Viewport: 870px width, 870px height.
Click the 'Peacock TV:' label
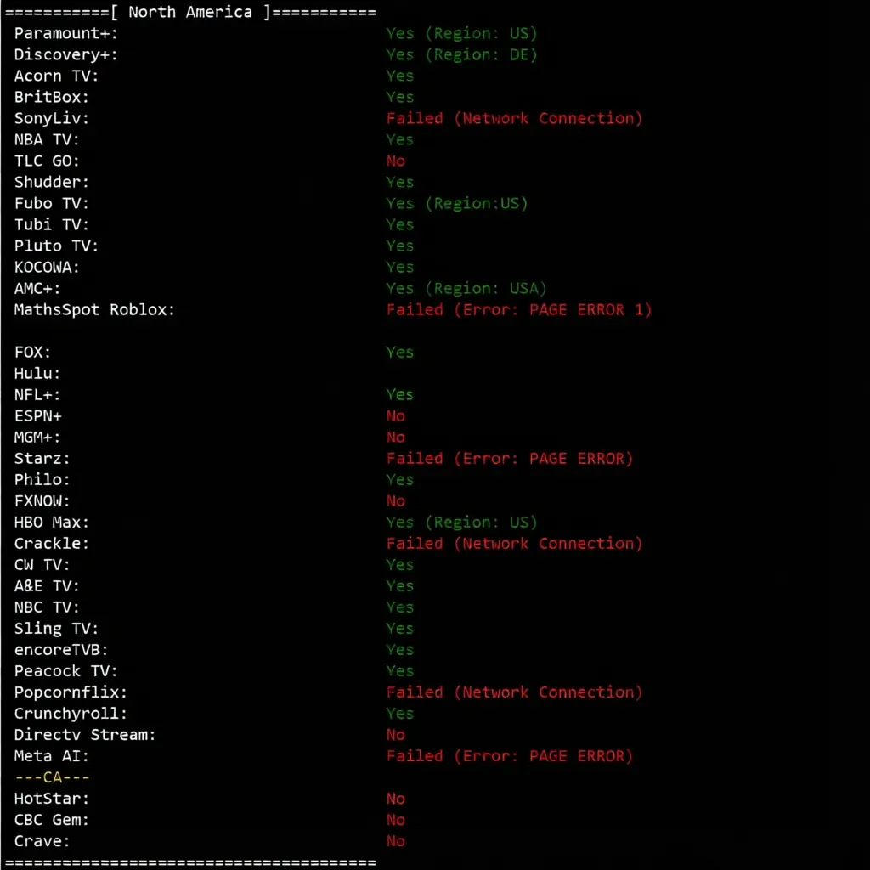click(66, 671)
